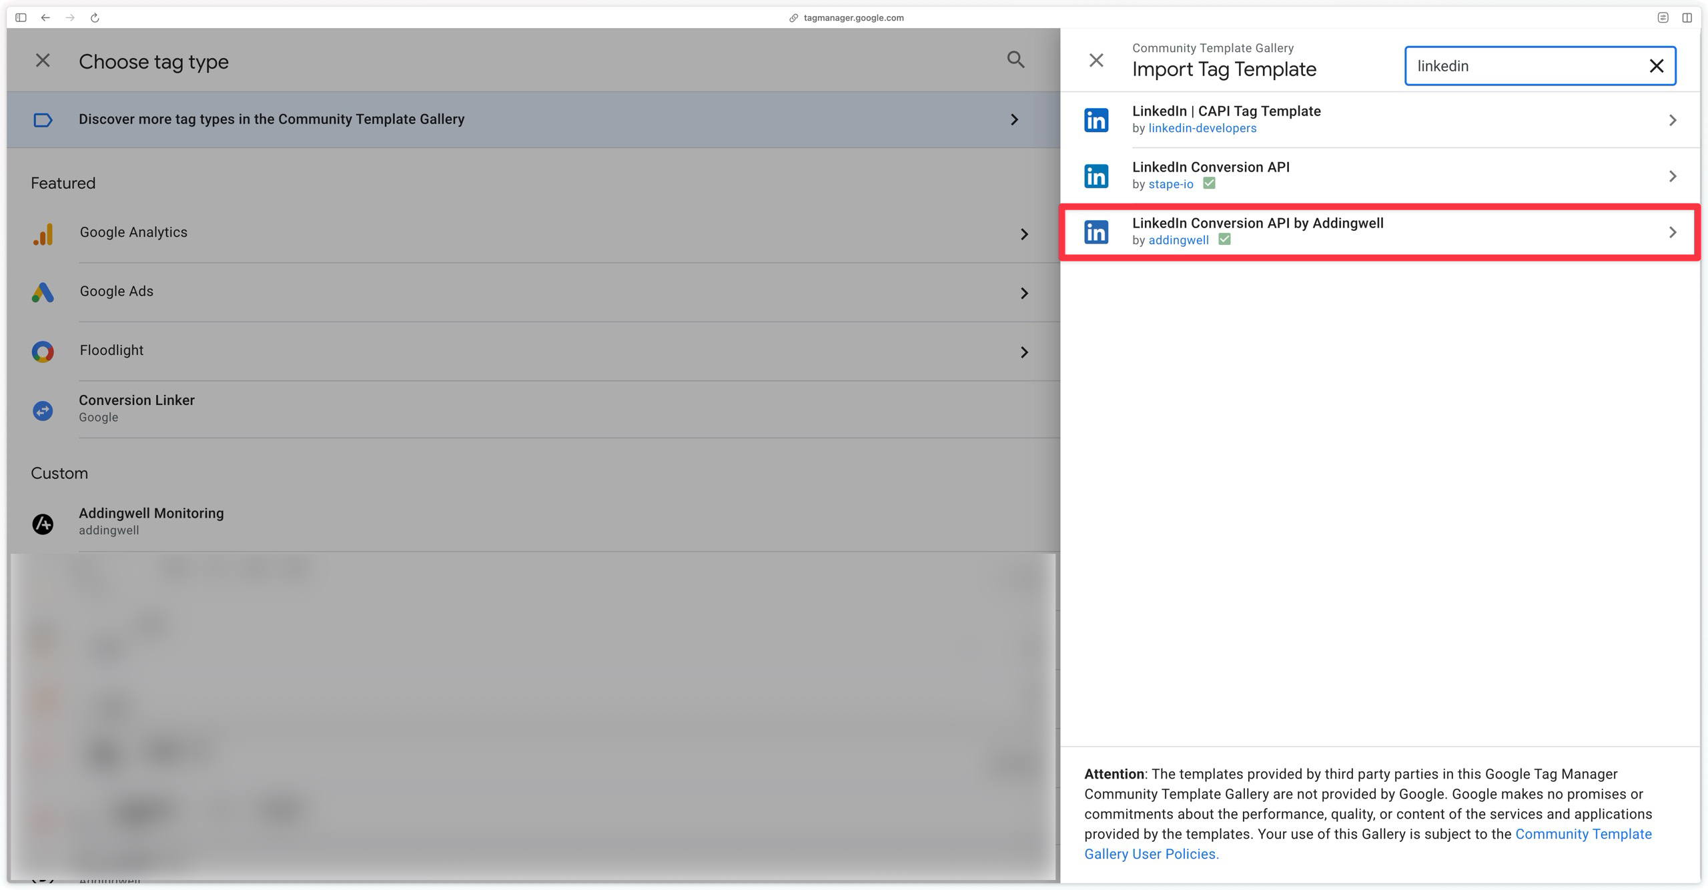1708x890 pixels.
Task: Expand the Google Analytics tag type chevron
Action: pos(1024,234)
